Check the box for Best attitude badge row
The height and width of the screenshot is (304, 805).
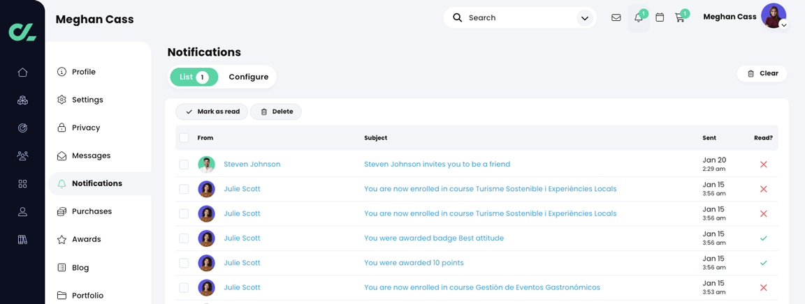click(x=184, y=238)
